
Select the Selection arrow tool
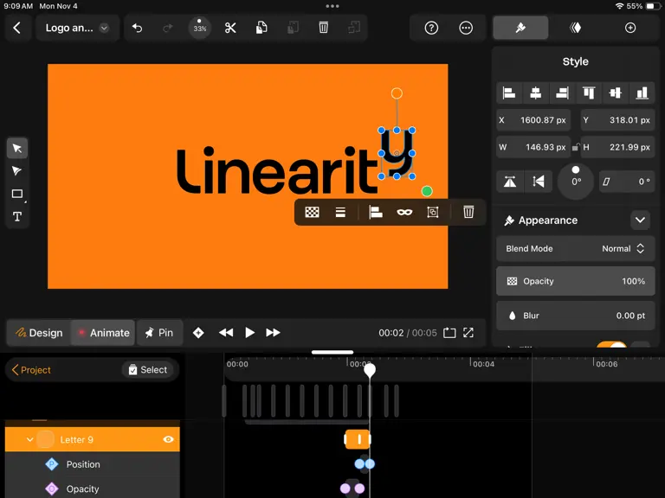17,148
